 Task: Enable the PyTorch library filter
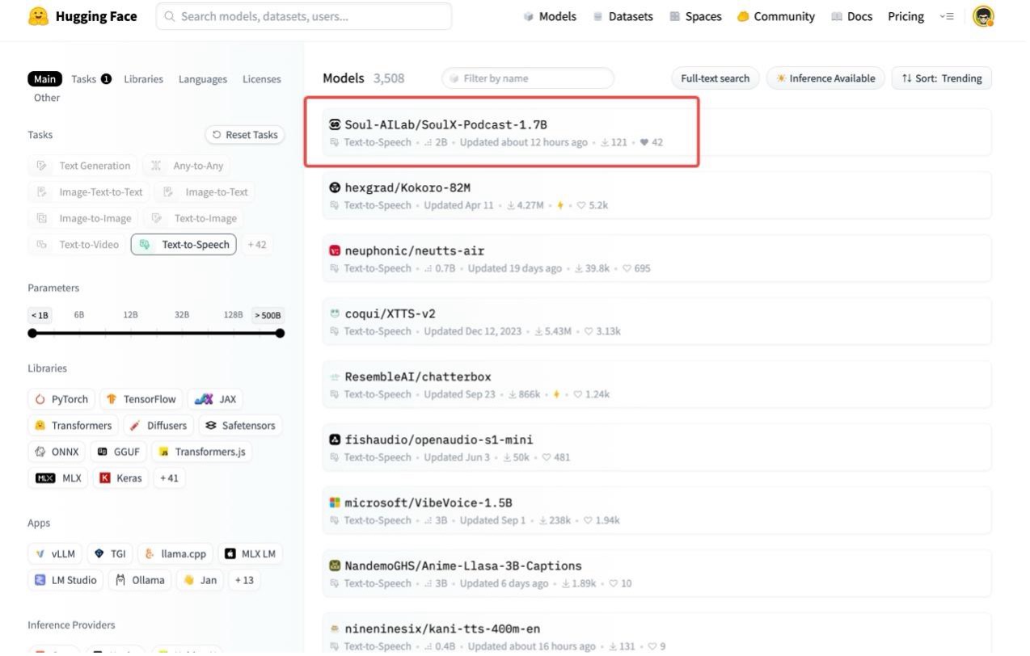tap(61, 399)
